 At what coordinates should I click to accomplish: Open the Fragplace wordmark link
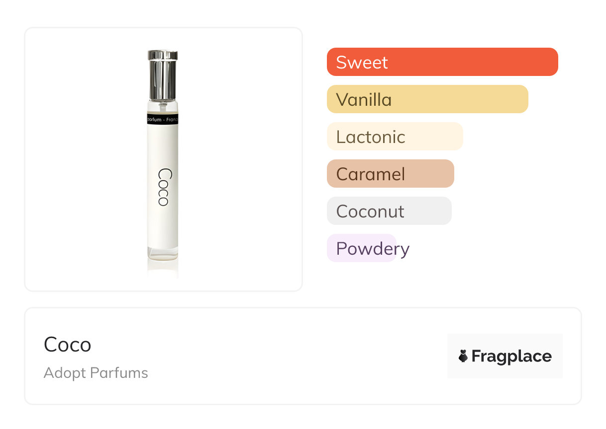[511, 357]
